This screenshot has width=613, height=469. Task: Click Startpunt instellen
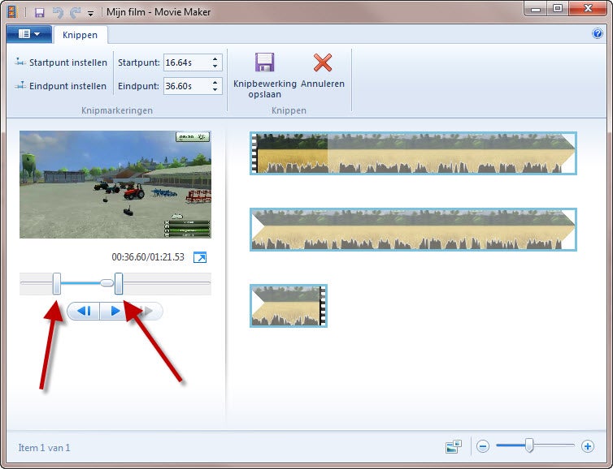pyautogui.click(x=61, y=62)
